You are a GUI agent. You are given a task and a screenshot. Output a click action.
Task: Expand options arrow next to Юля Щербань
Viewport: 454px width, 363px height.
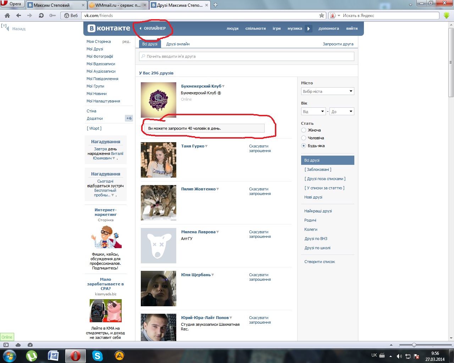click(213, 275)
